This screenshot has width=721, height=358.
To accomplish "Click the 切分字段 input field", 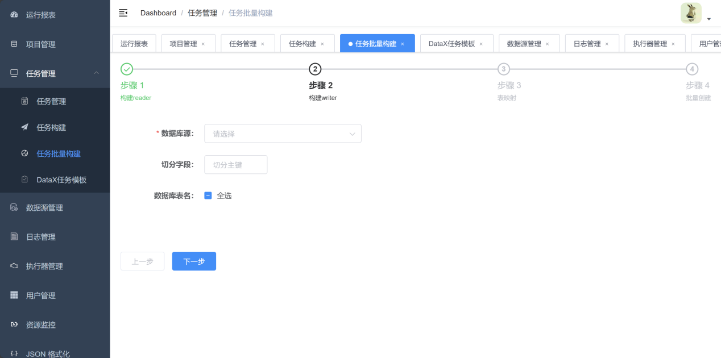I will click(235, 165).
